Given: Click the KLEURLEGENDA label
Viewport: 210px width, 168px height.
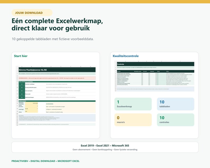Looking at the screenshot, I should 50,104.
